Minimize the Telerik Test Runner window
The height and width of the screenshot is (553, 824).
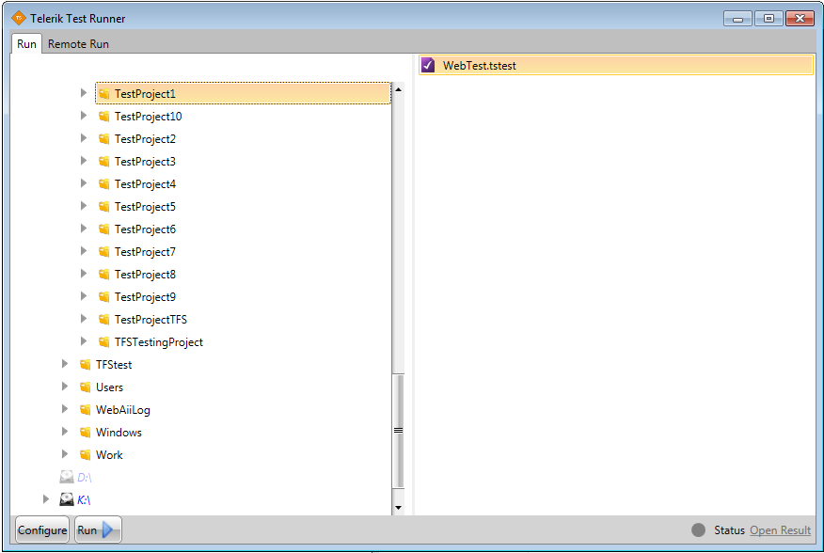(x=737, y=19)
